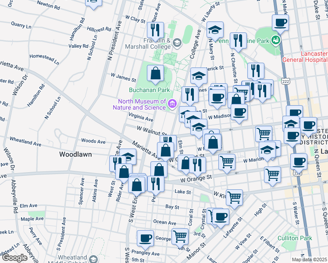328x263 pixels.
Task: Click the cafe marker near N Duke St
Action: (x=280, y=23)
